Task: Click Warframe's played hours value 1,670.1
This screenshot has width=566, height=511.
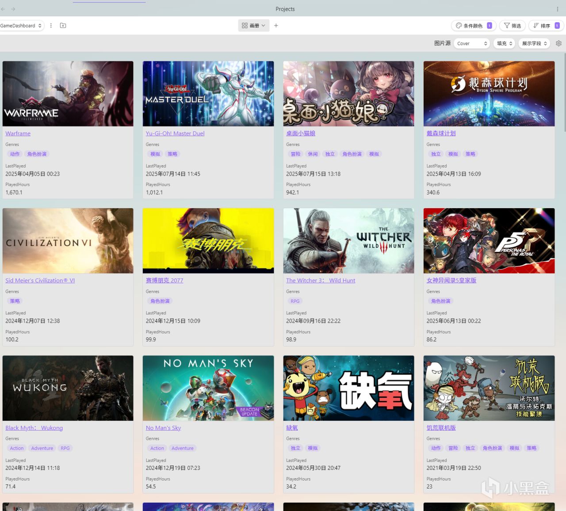Action: click(x=14, y=193)
